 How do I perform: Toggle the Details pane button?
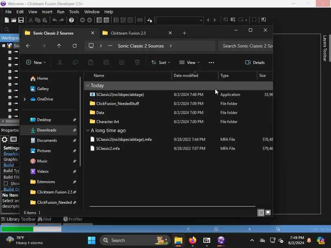pyautogui.click(x=255, y=62)
